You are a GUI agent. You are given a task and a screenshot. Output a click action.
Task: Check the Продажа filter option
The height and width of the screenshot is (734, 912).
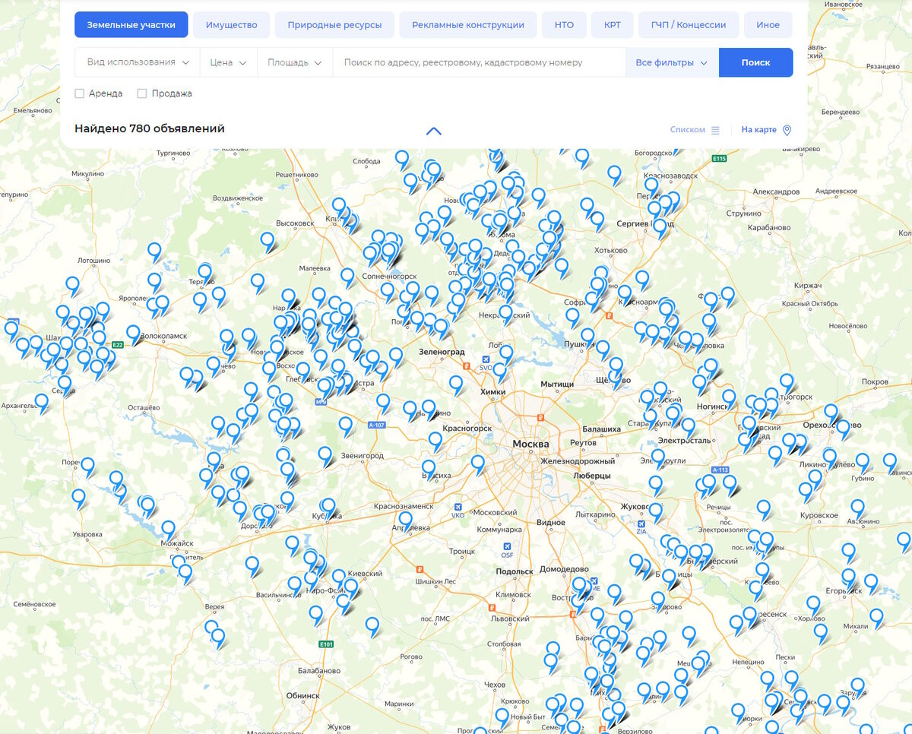point(141,93)
